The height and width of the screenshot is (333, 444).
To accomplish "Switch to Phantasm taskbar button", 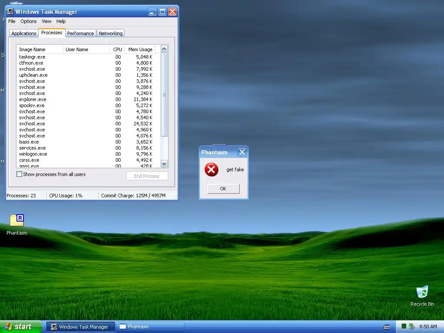I will point(149,327).
